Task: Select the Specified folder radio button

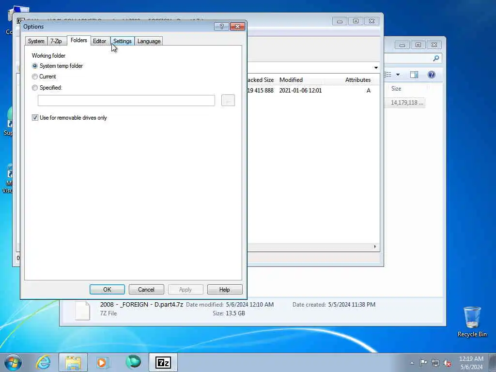Action: point(47,88)
